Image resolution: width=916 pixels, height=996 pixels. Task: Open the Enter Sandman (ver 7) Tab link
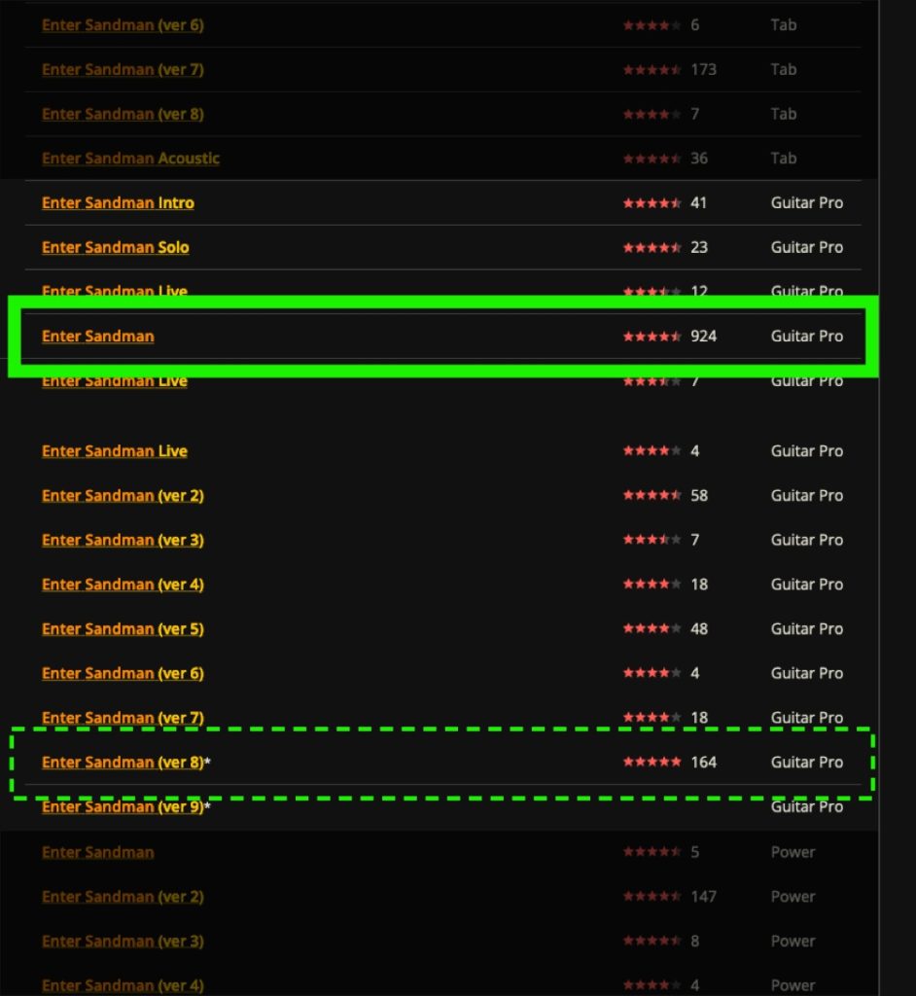point(123,70)
